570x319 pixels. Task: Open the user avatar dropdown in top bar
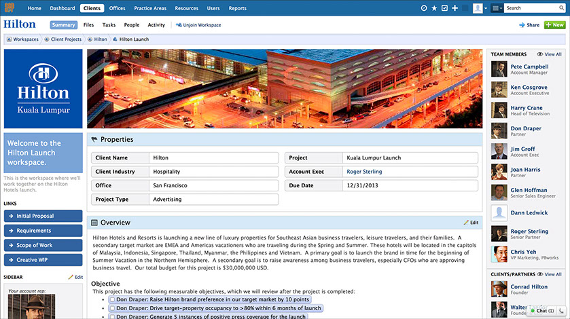coord(480,8)
